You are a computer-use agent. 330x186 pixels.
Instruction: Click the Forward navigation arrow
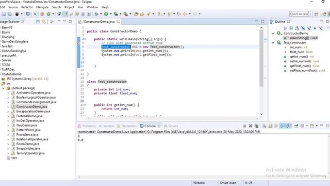[x=195, y=14]
